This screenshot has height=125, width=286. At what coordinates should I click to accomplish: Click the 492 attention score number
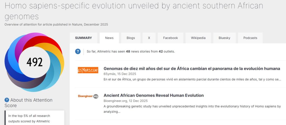click(x=35, y=62)
